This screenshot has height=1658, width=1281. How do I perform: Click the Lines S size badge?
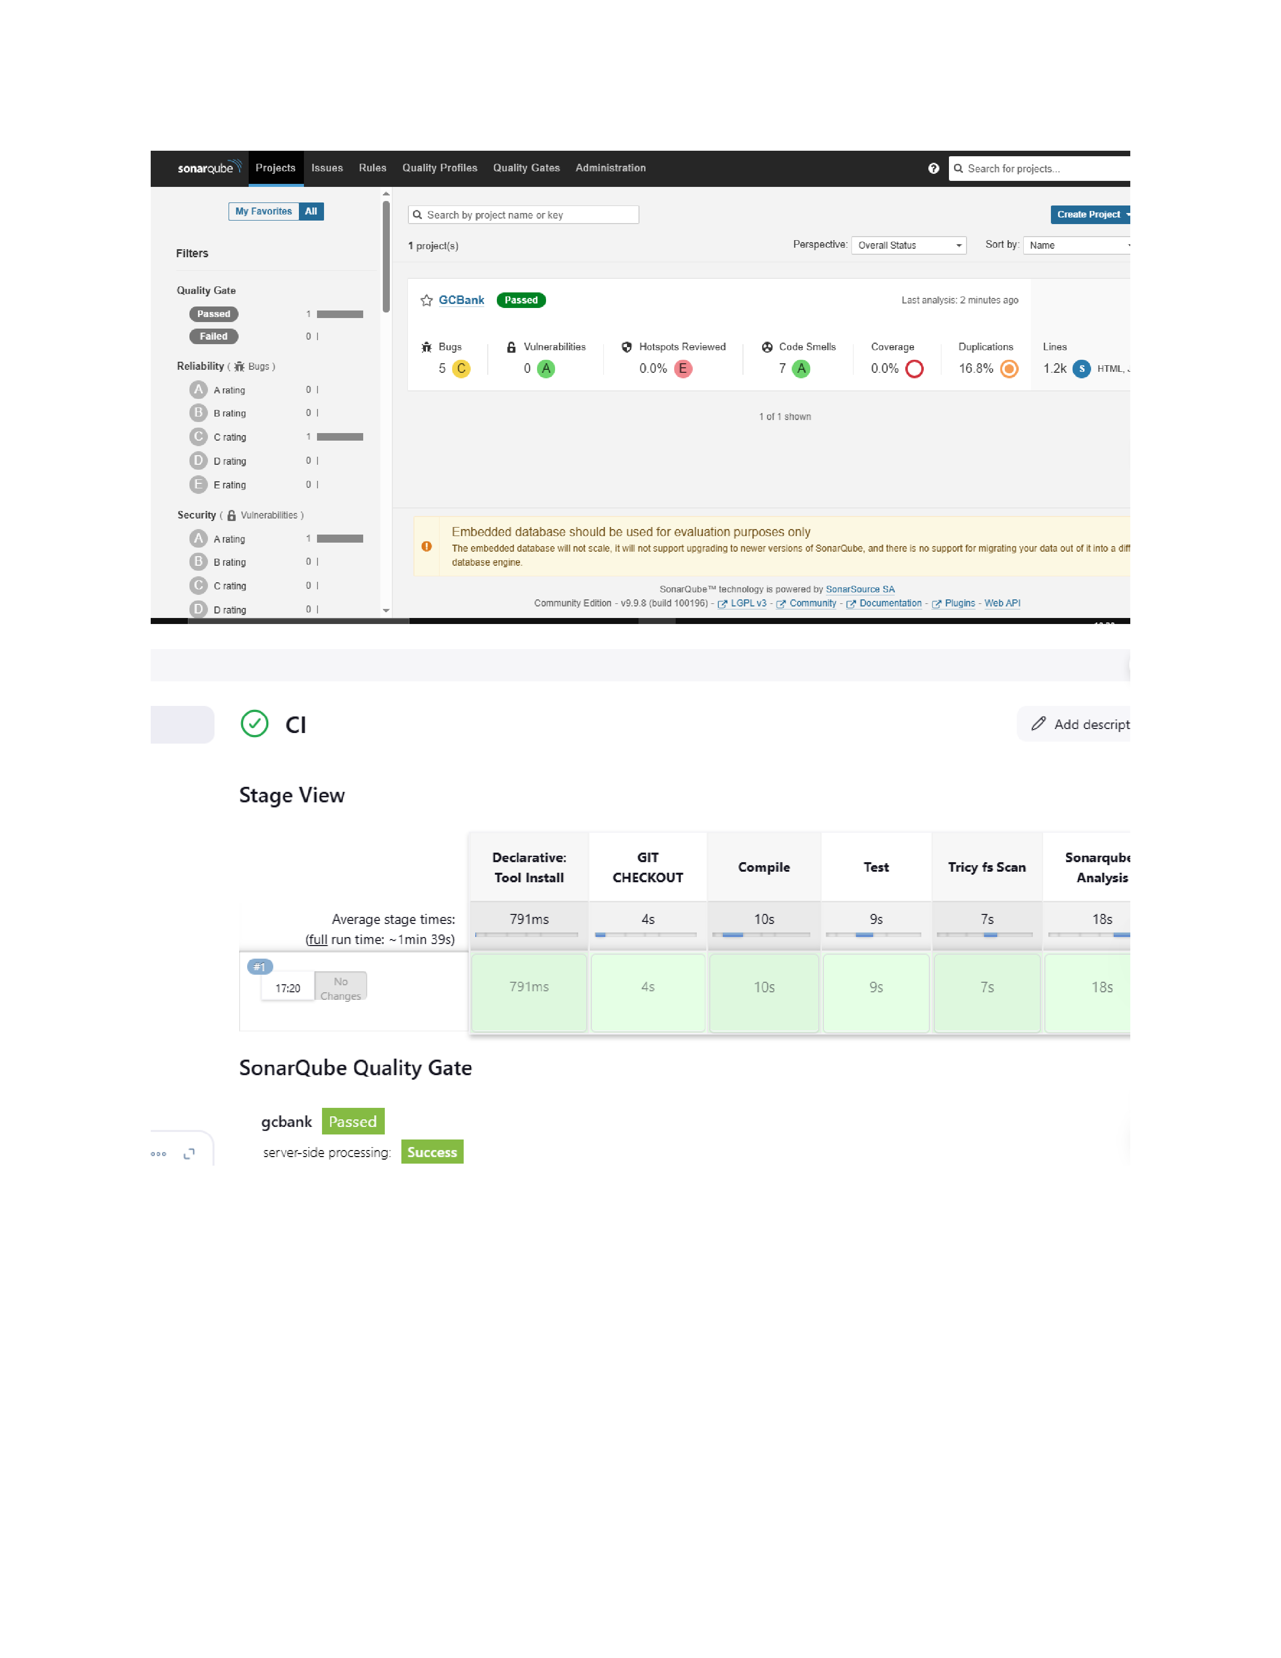pos(1082,369)
